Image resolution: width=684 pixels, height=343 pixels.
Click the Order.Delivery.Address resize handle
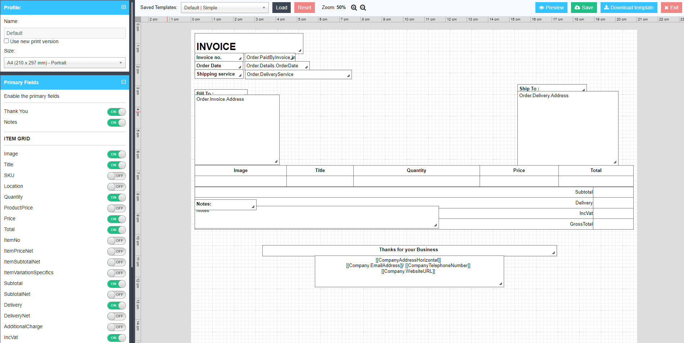615,162
